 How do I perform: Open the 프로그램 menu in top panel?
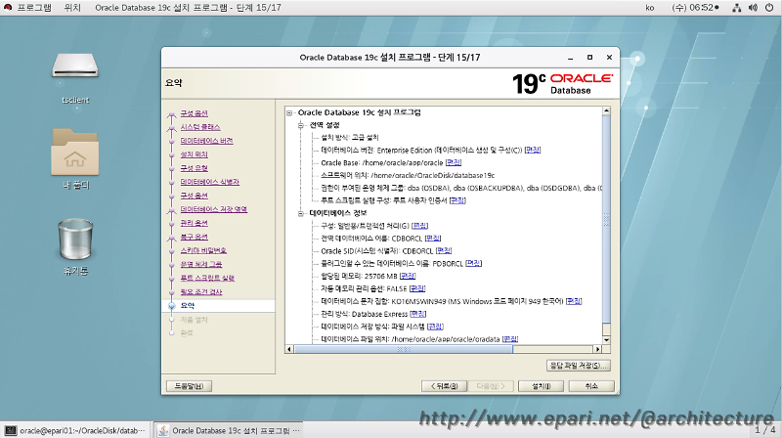tap(34, 8)
